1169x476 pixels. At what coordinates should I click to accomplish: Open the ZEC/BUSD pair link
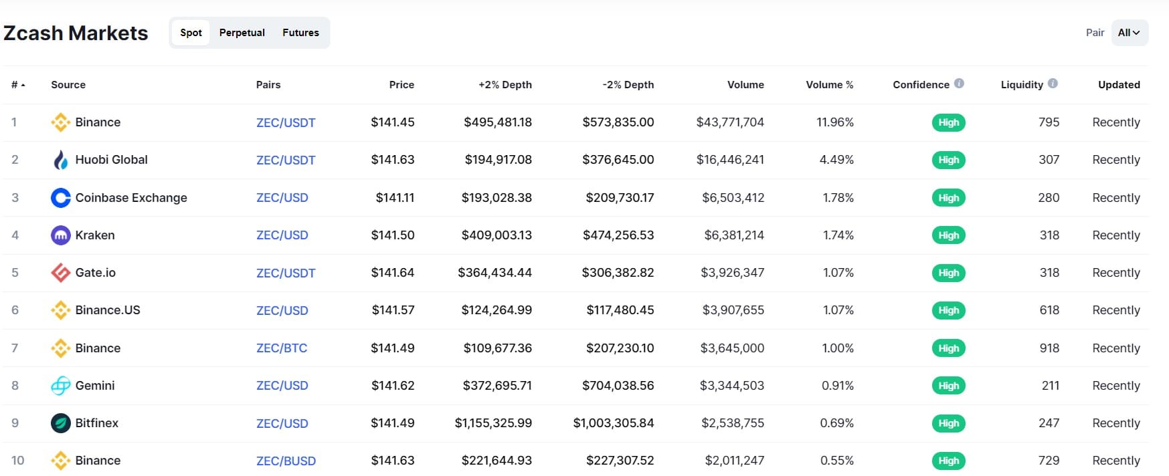pos(286,461)
